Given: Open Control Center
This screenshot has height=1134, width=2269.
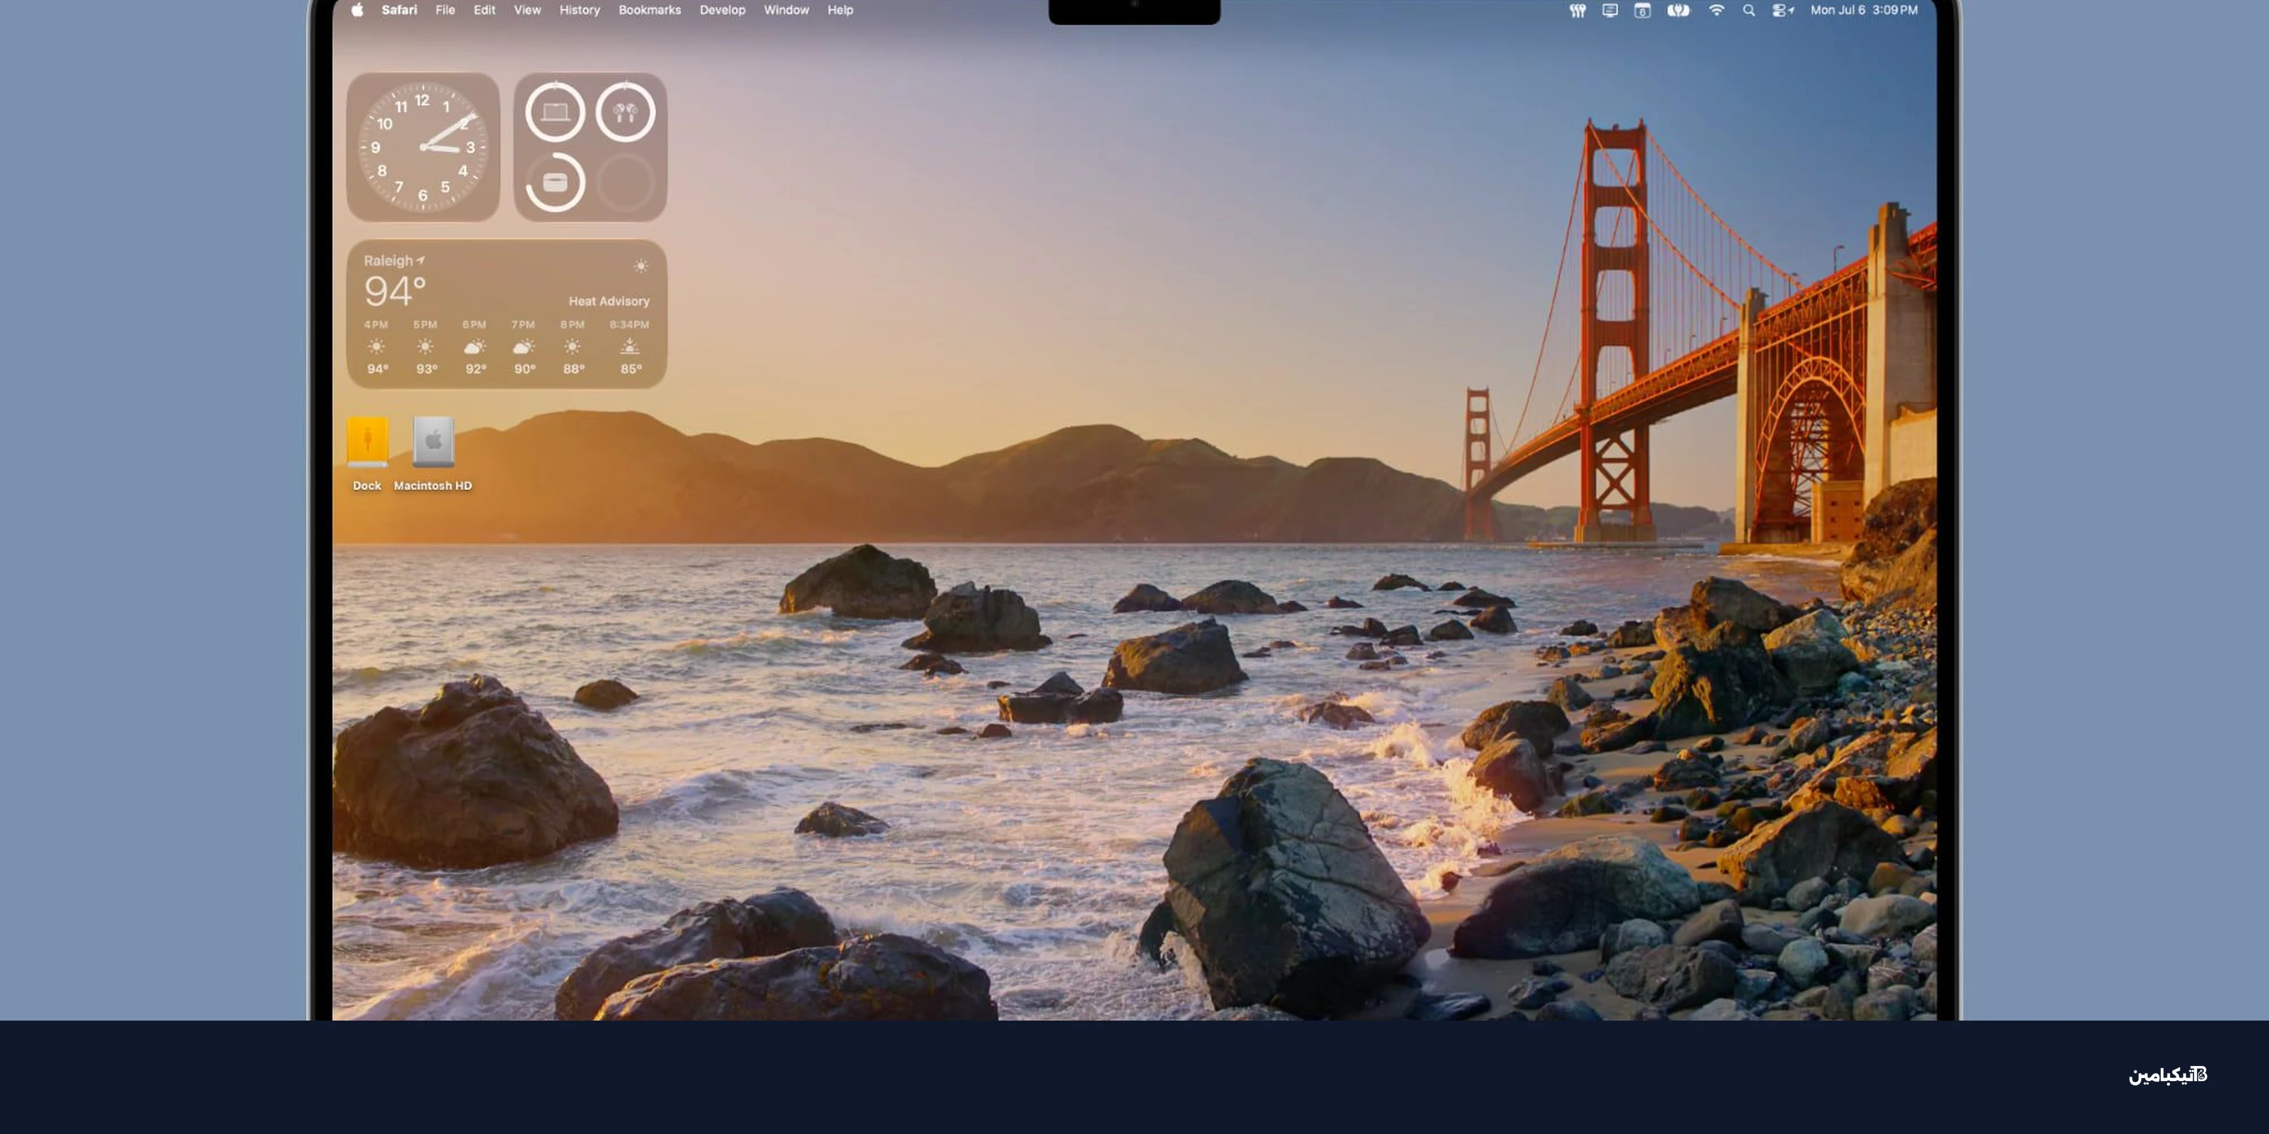Looking at the screenshot, I should (1783, 11).
